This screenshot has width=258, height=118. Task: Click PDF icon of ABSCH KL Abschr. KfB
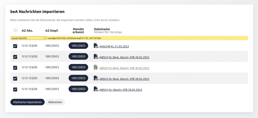point(96,89)
